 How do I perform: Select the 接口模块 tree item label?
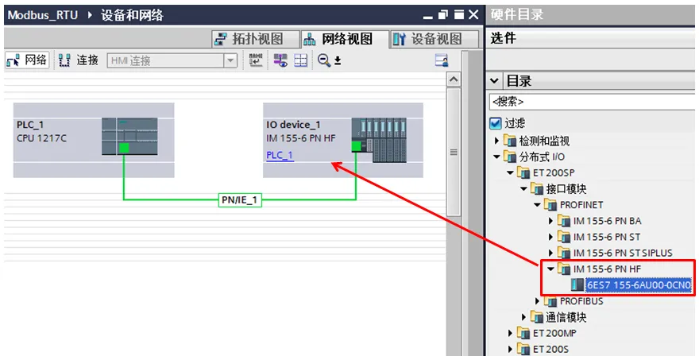pos(566,189)
